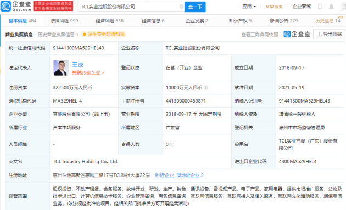Switch to the 法律风险 tab
The image size is (346, 210).
point(66,21)
